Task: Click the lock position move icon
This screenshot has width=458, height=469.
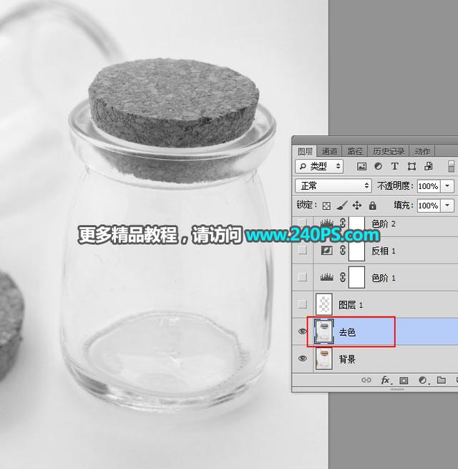Action: (357, 206)
